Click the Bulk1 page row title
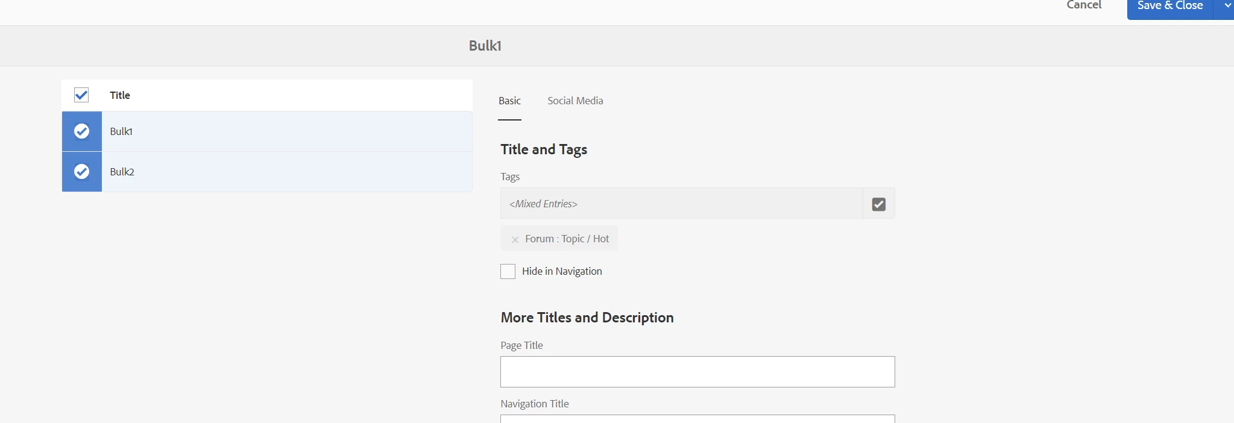 [x=121, y=131]
